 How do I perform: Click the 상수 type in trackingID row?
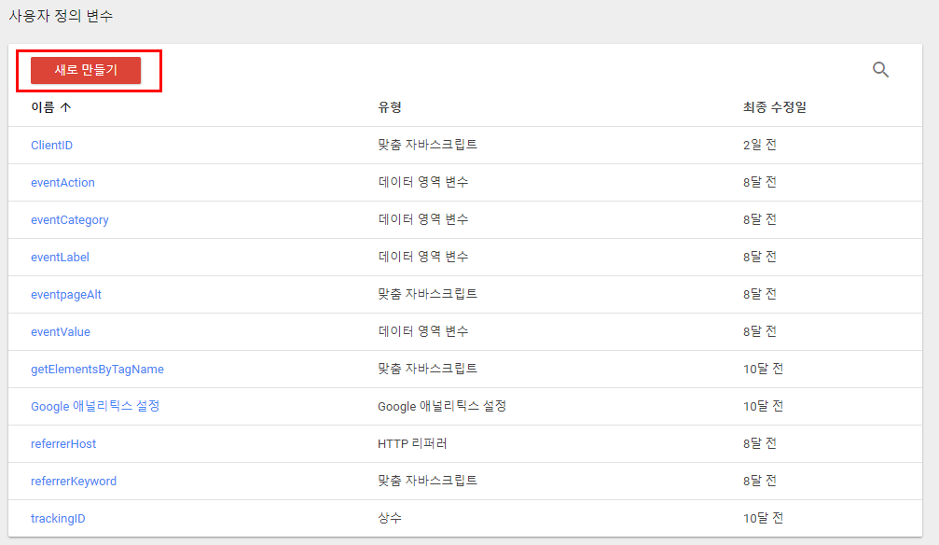click(x=390, y=518)
